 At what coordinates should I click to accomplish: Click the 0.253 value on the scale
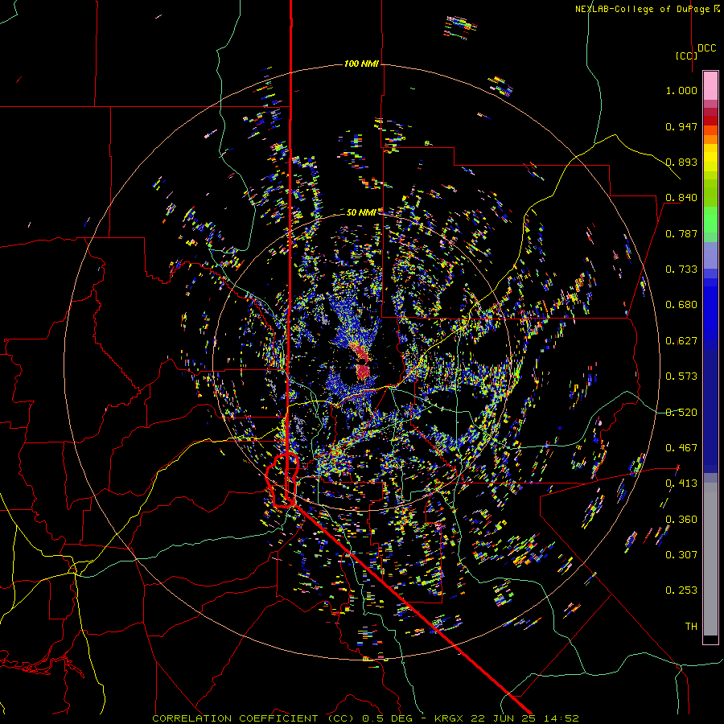pyautogui.click(x=681, y=590)
